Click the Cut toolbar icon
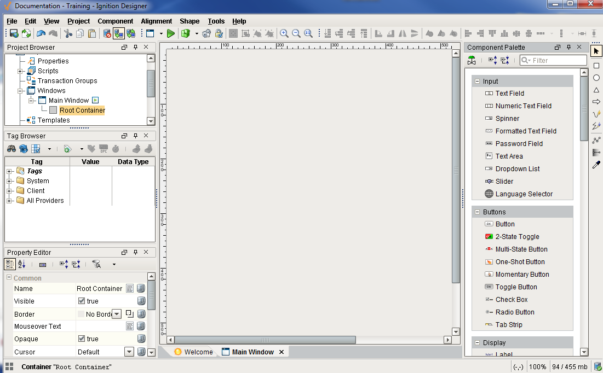Image resolution: width=603 pixels, height=373 pixels. (68, 33)
